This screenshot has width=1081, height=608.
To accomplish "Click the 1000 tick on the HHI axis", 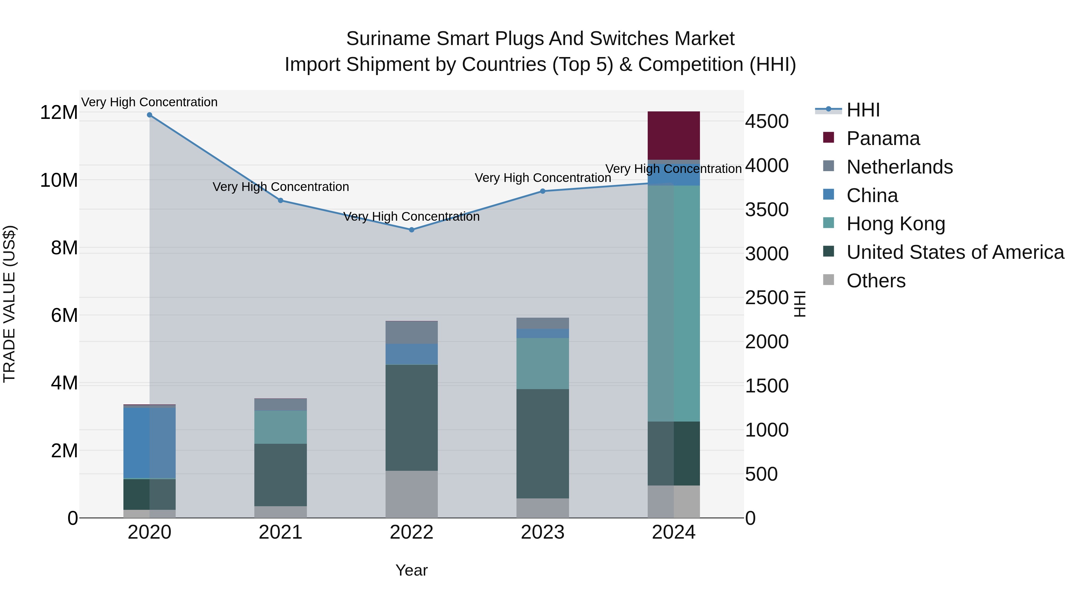I will coord(767,430).
